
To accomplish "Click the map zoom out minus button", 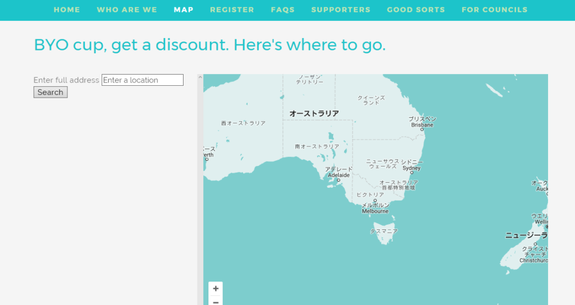I will click(216, 302).
